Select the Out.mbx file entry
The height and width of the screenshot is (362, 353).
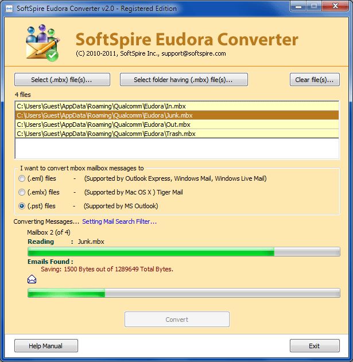tap(177, 124)
